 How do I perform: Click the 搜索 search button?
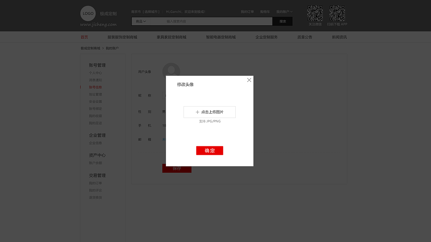[x=282, y=21]
